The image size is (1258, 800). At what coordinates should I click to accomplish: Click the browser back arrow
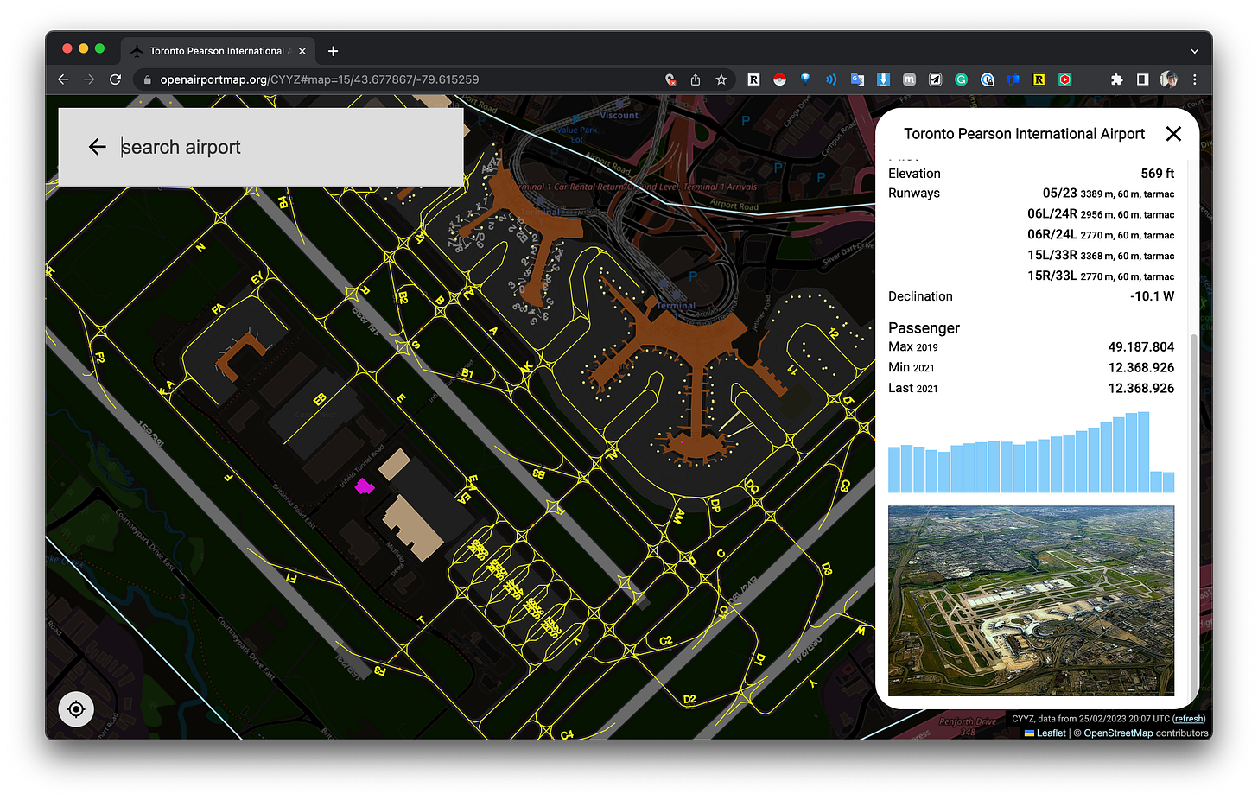63,79
